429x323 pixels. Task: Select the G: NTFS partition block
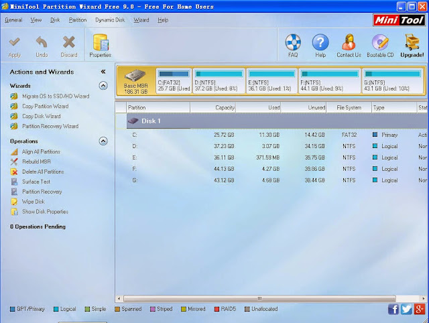[x=392, y=81]
